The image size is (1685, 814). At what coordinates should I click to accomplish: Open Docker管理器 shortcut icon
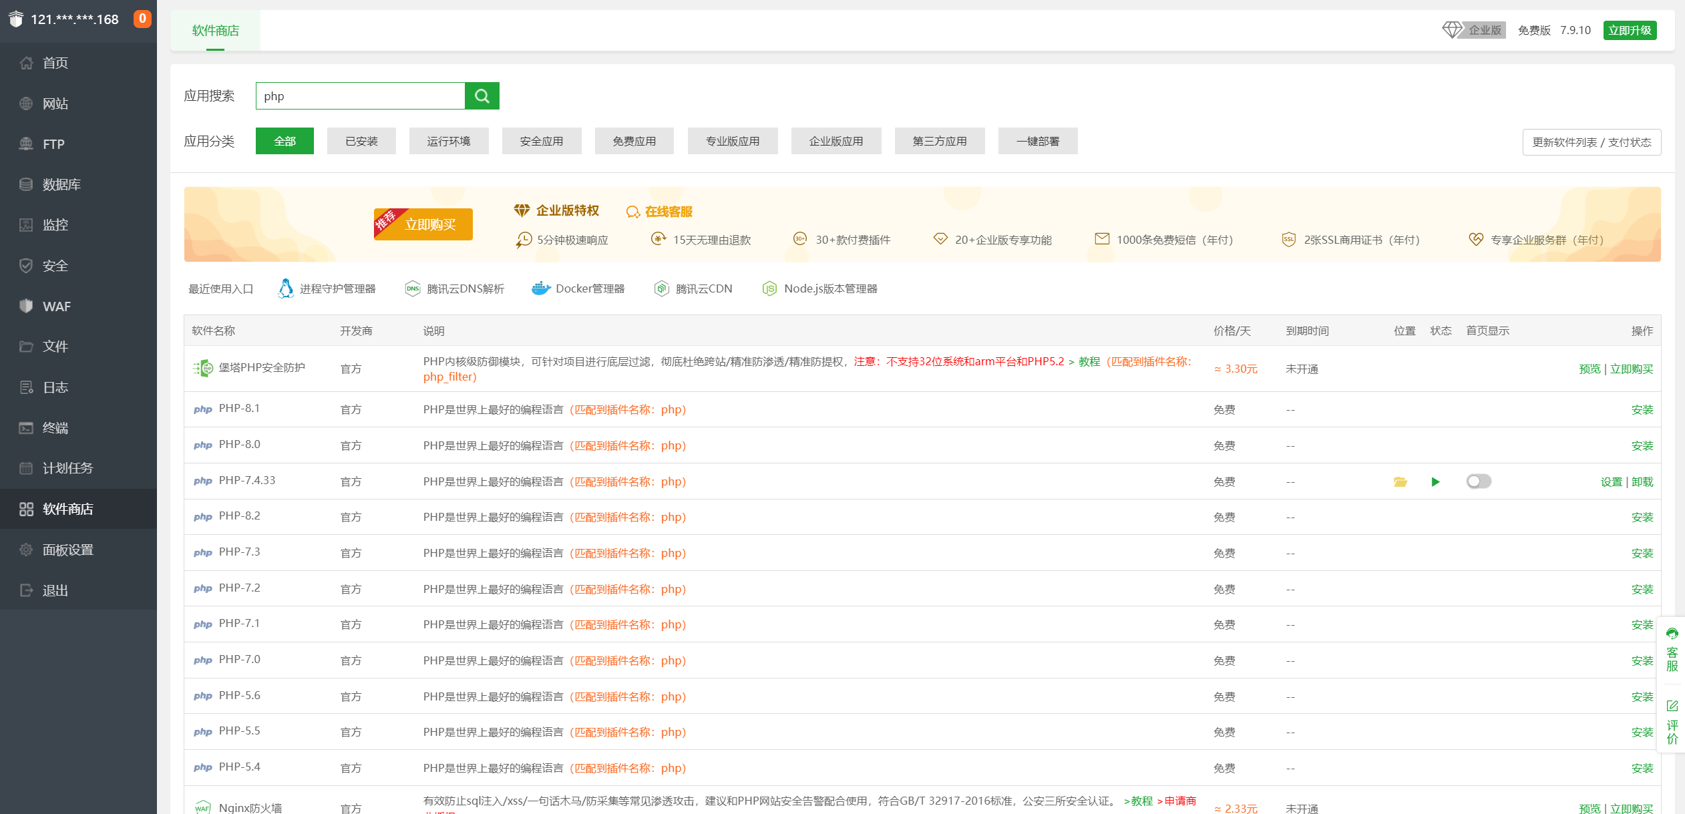[541, 288]
